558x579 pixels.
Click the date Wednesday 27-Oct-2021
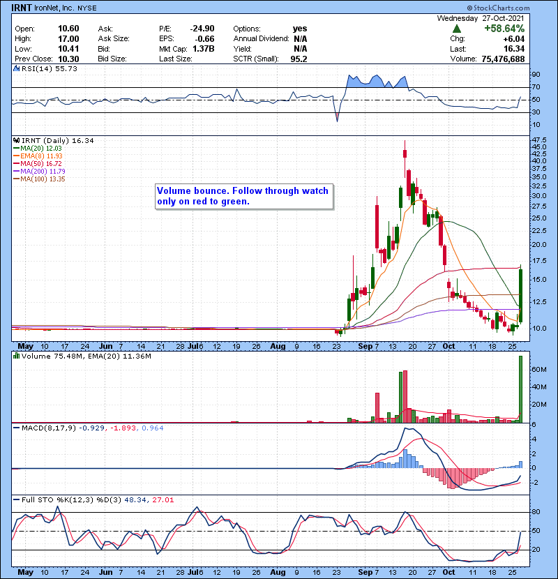coord(480,18)
